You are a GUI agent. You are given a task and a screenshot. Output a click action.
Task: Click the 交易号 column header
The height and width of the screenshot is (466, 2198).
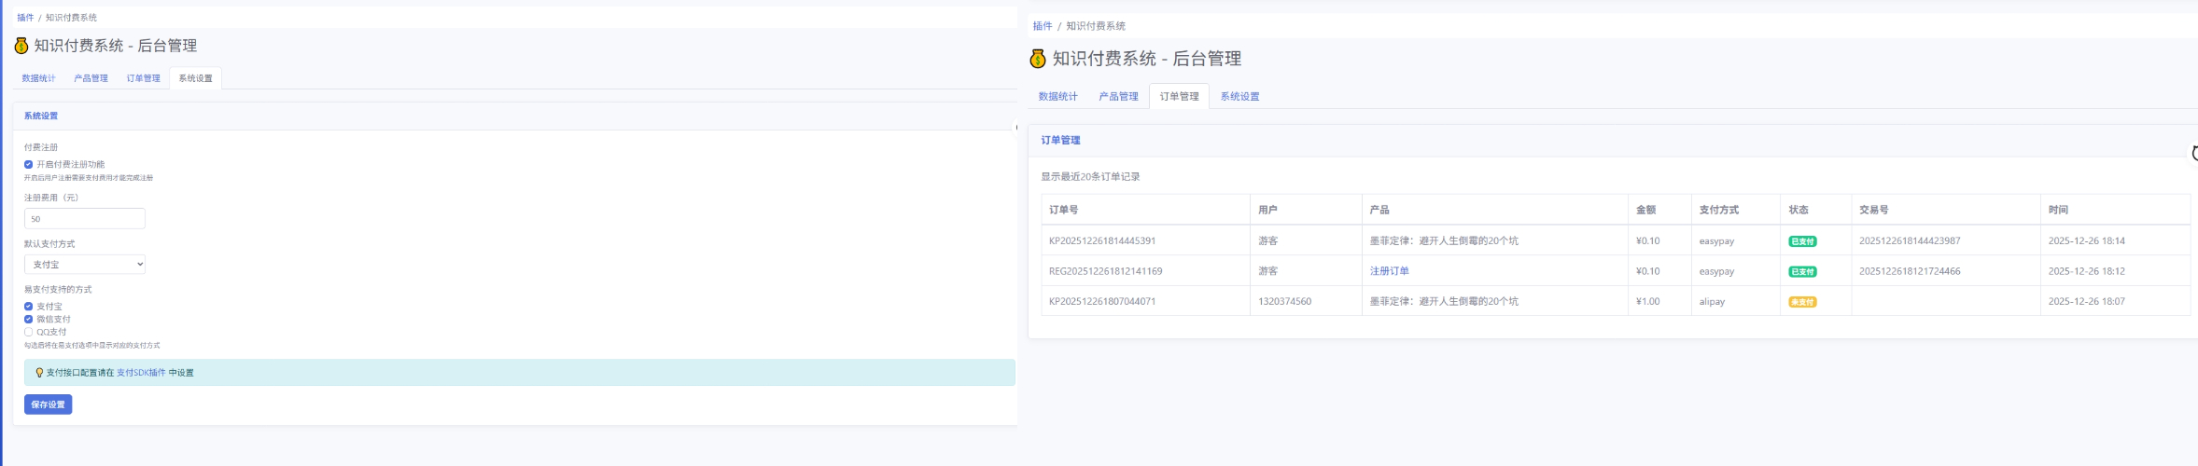click(x=1874, y=210)
